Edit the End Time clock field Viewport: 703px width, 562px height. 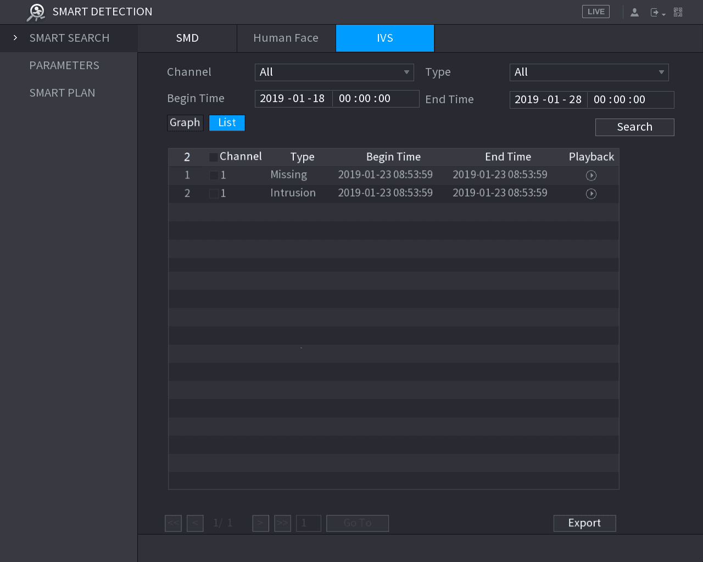click(x=631, y=100)
